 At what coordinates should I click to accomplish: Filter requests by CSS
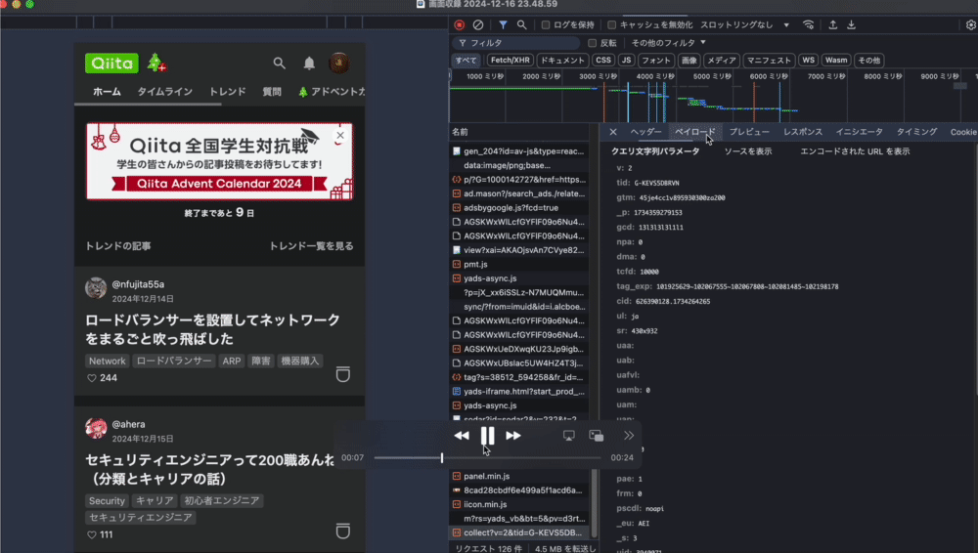tap(603, 61)
